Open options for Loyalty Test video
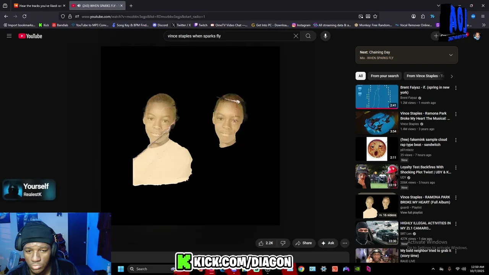 455,168
